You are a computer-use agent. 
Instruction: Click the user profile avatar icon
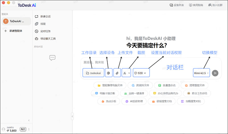point(3,129)
